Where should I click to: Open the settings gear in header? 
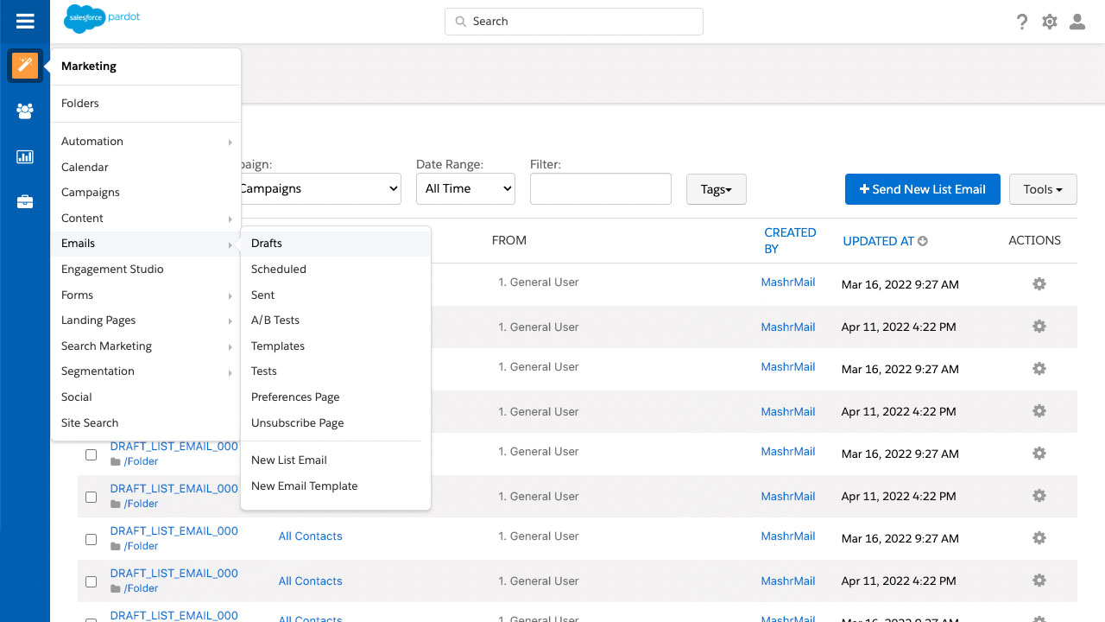1050,22
